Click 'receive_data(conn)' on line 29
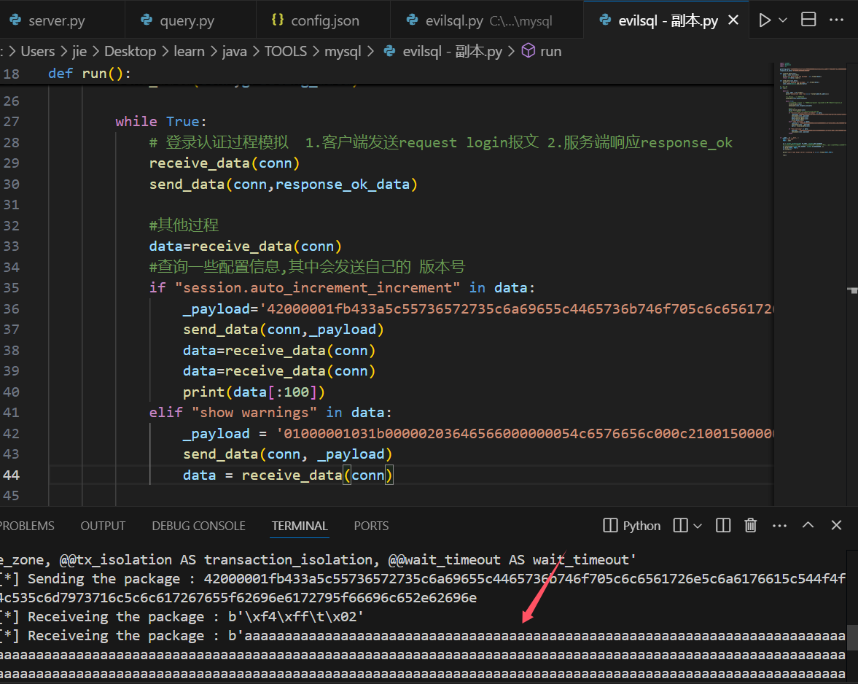Image resolution: width=858 pixels, height=684 pixels. point(225,163)
